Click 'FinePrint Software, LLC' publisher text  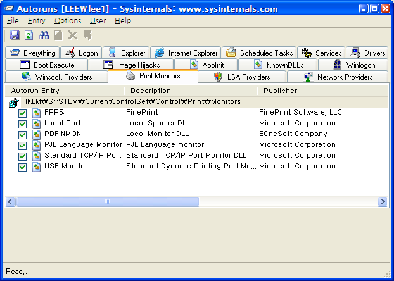300,112
